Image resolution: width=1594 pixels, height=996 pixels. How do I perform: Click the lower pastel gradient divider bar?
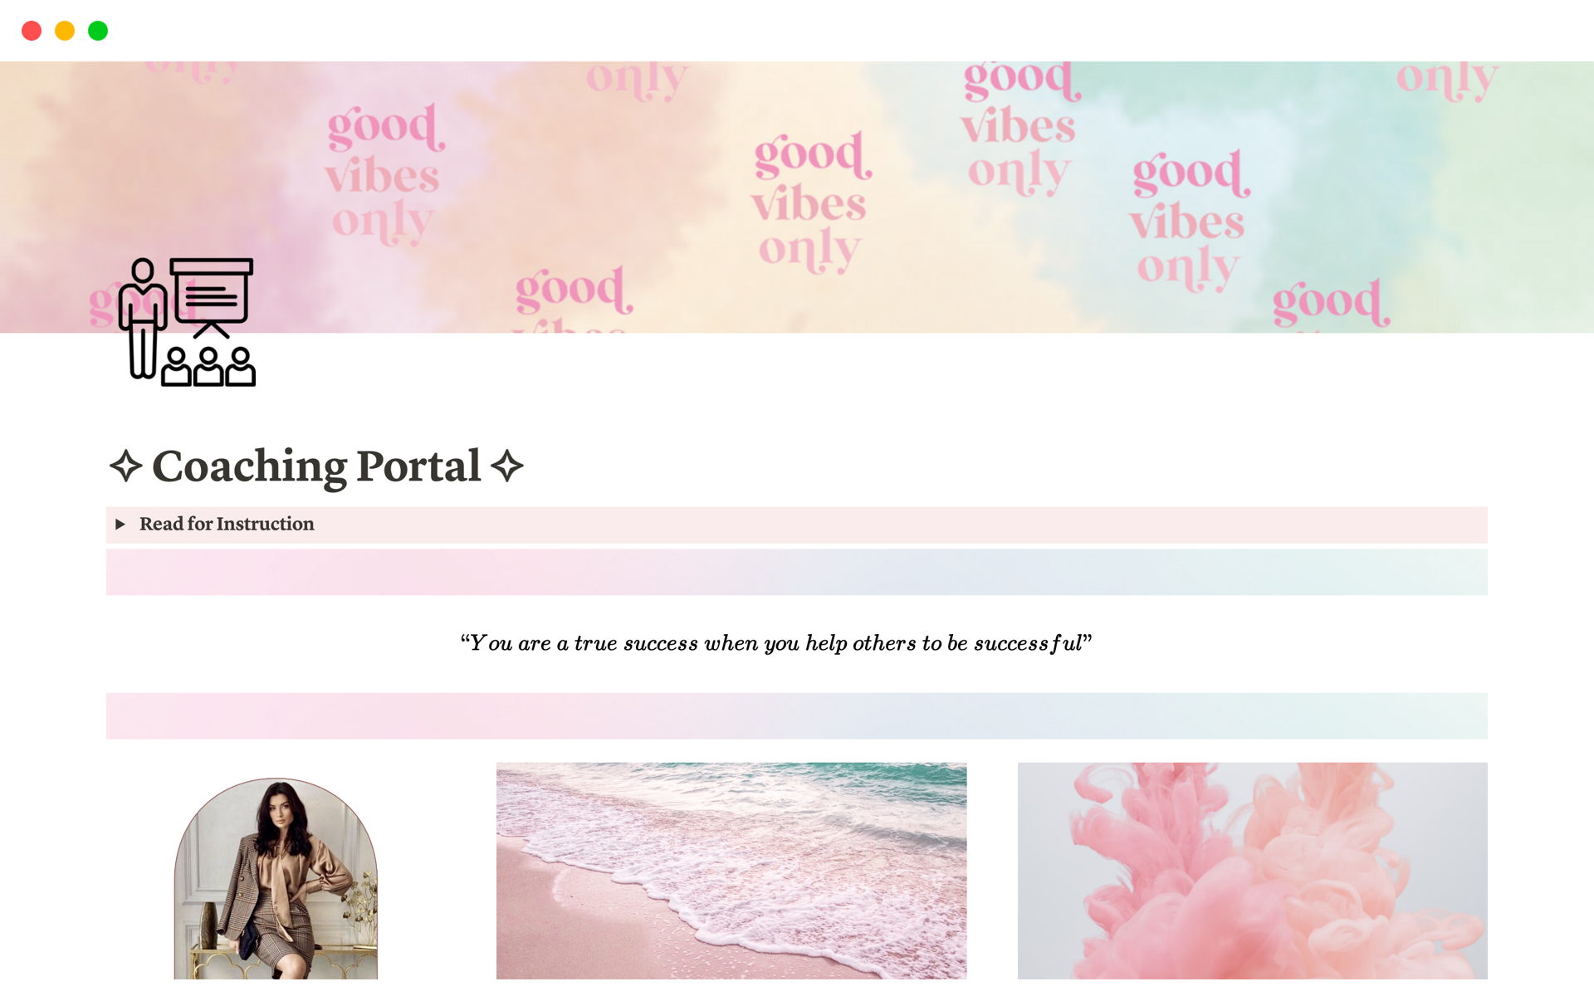coord(797,715)
